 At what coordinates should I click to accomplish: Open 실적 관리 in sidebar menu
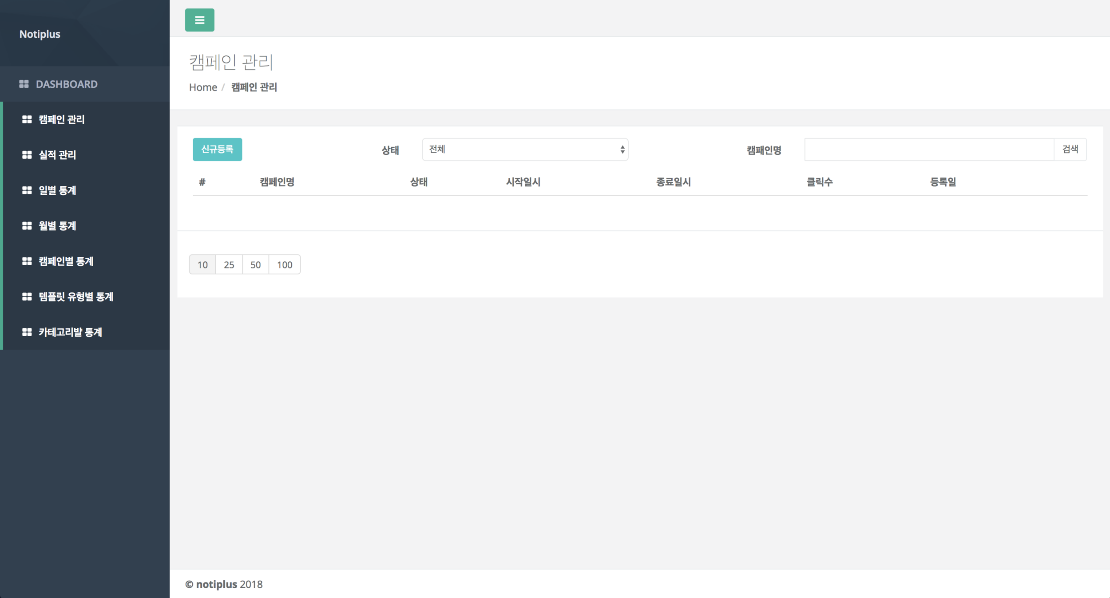pyautogui.click(x=57, y=155)
